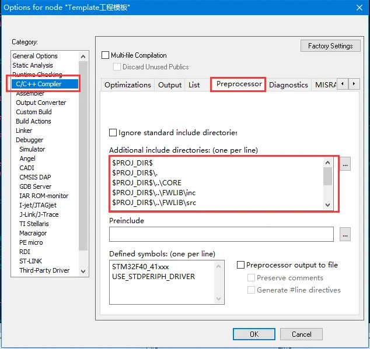Click the Preinclude text field
Image resolution: width=370 pixels, height=349 pixels.
(221, 234)
